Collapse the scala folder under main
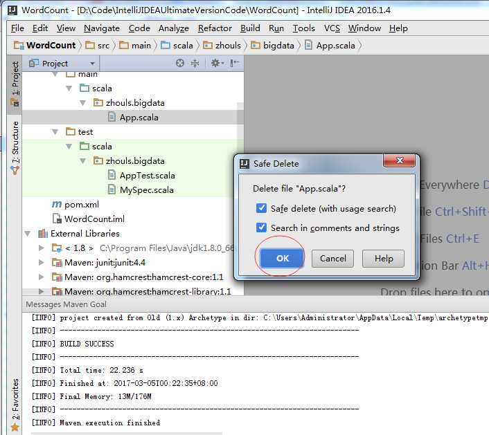 [69, 89]
